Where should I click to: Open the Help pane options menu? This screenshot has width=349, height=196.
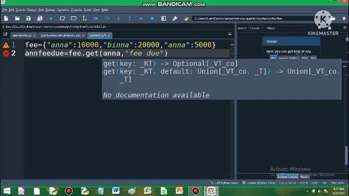coord(345,28)
